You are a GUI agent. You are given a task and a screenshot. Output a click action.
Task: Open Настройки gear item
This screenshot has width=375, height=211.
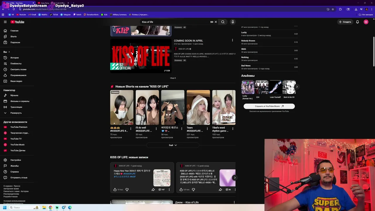click(16, 160)
